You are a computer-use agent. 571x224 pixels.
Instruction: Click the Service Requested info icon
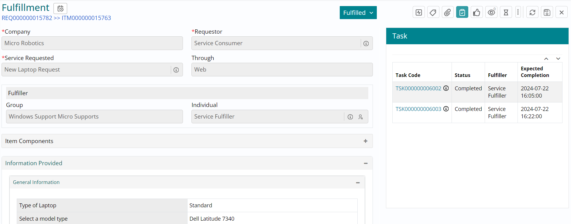tap(176, 70)
